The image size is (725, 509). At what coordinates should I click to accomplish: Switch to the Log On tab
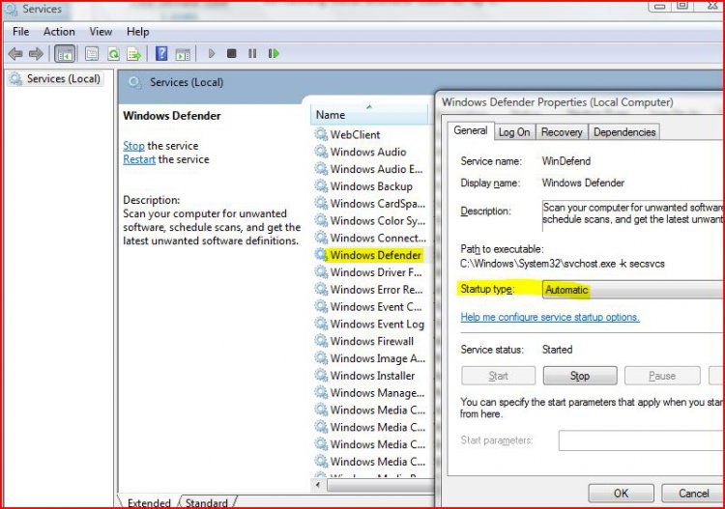[x=514, y=132]
